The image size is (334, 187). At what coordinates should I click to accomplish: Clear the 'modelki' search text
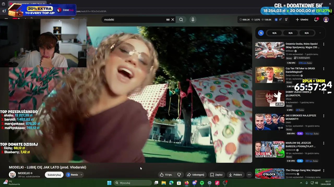pyautogui.click(x=173, y=19)
